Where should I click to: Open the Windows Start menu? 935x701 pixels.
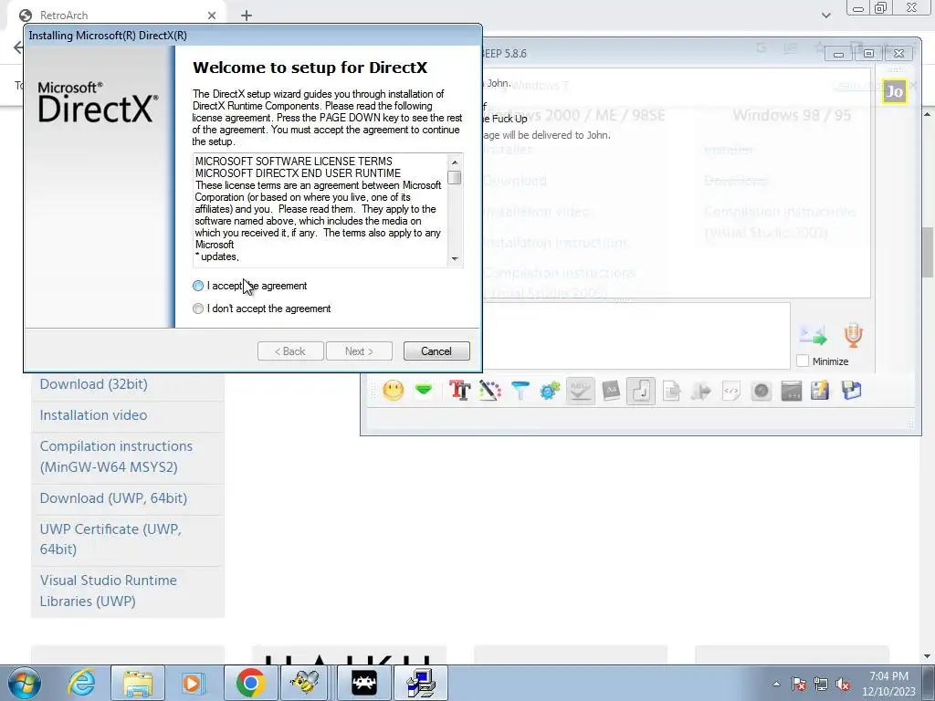(24, 683)
